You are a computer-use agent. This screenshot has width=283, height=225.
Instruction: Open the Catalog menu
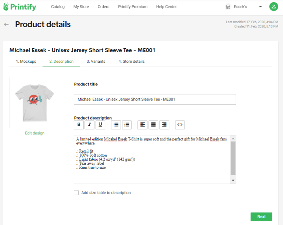(58, 7)
